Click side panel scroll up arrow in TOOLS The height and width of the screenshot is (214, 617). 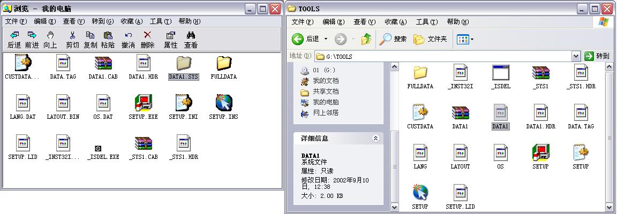pos(395,67)
